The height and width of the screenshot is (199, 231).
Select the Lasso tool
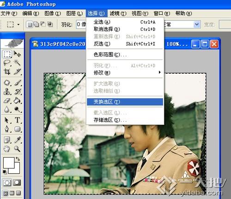click(7, 63)
